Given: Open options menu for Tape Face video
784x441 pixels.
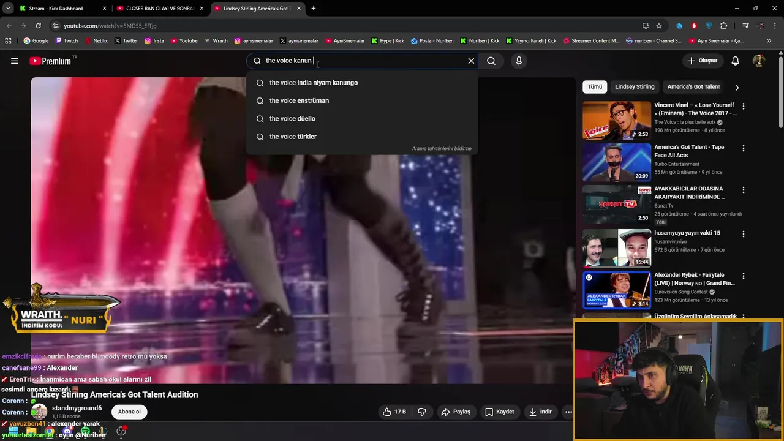Looking at the screenshot, I should pyautogui.click(x=744, y=148).
